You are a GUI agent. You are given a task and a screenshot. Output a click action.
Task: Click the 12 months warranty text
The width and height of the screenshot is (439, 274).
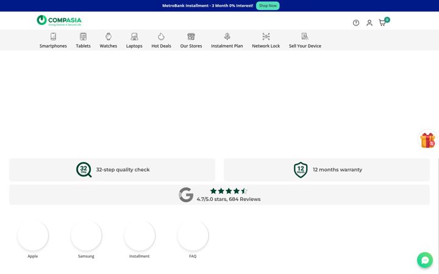pyautogui.click(x=337, y=170)
